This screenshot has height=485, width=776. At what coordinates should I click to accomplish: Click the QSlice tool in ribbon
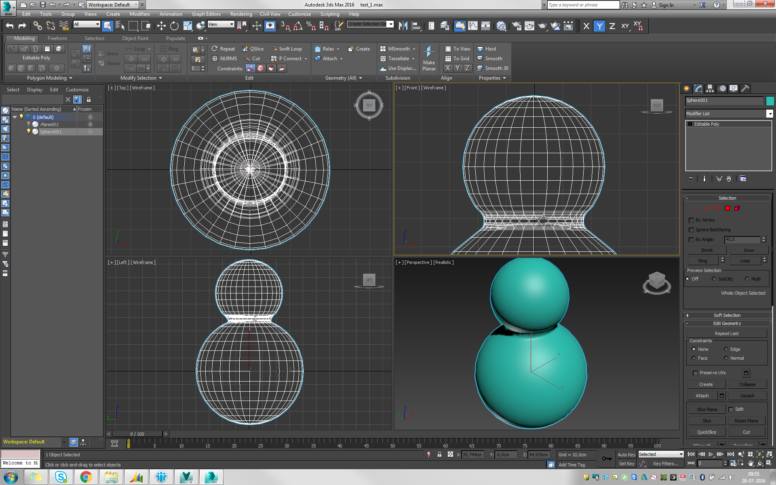coord(253,49)
